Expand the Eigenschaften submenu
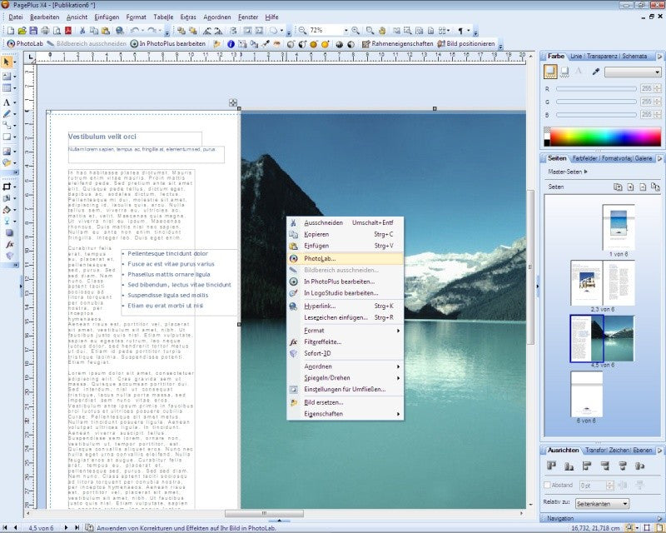Viewport: 666px width, 533px height. click(345, 414)
